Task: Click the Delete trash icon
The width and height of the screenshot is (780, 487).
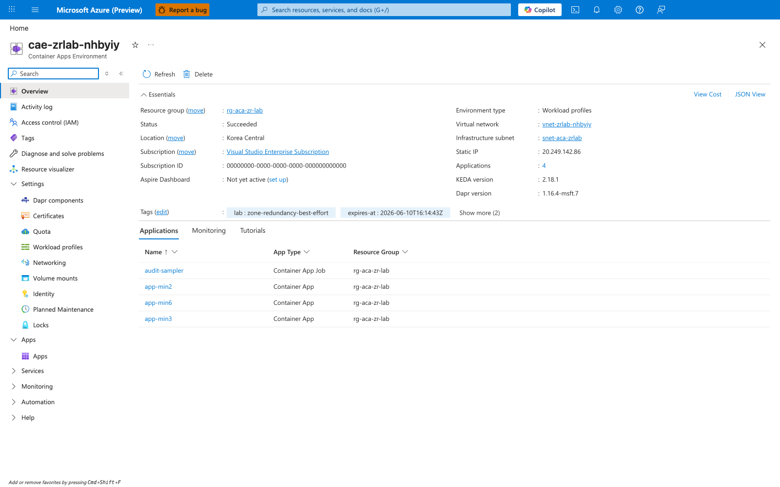Action: [186, 74]
